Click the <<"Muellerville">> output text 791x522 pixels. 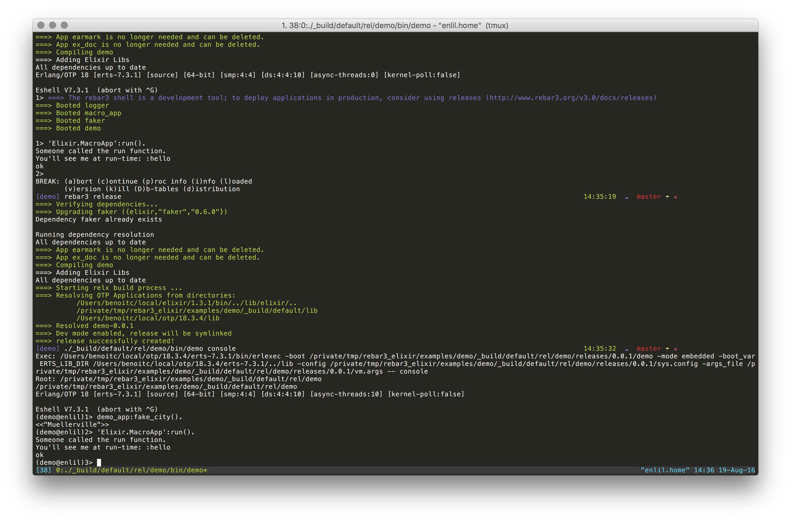coord(72,425)
